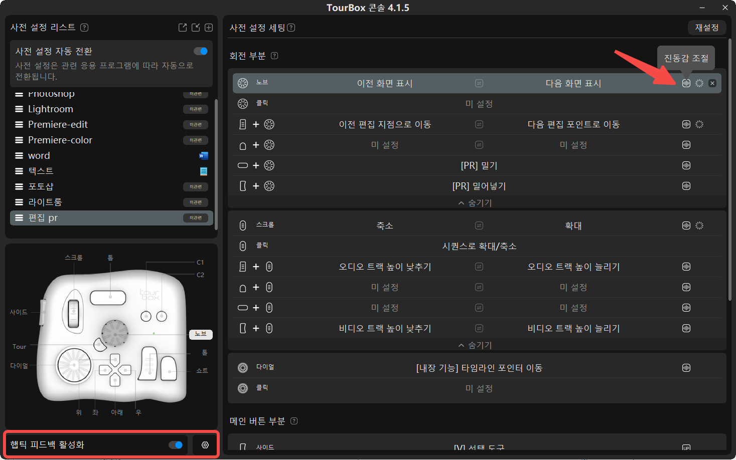This screenshot has width=736, height=460.
Task: Collapse knob section with first 숨기기
Action: tap(475, 203)
